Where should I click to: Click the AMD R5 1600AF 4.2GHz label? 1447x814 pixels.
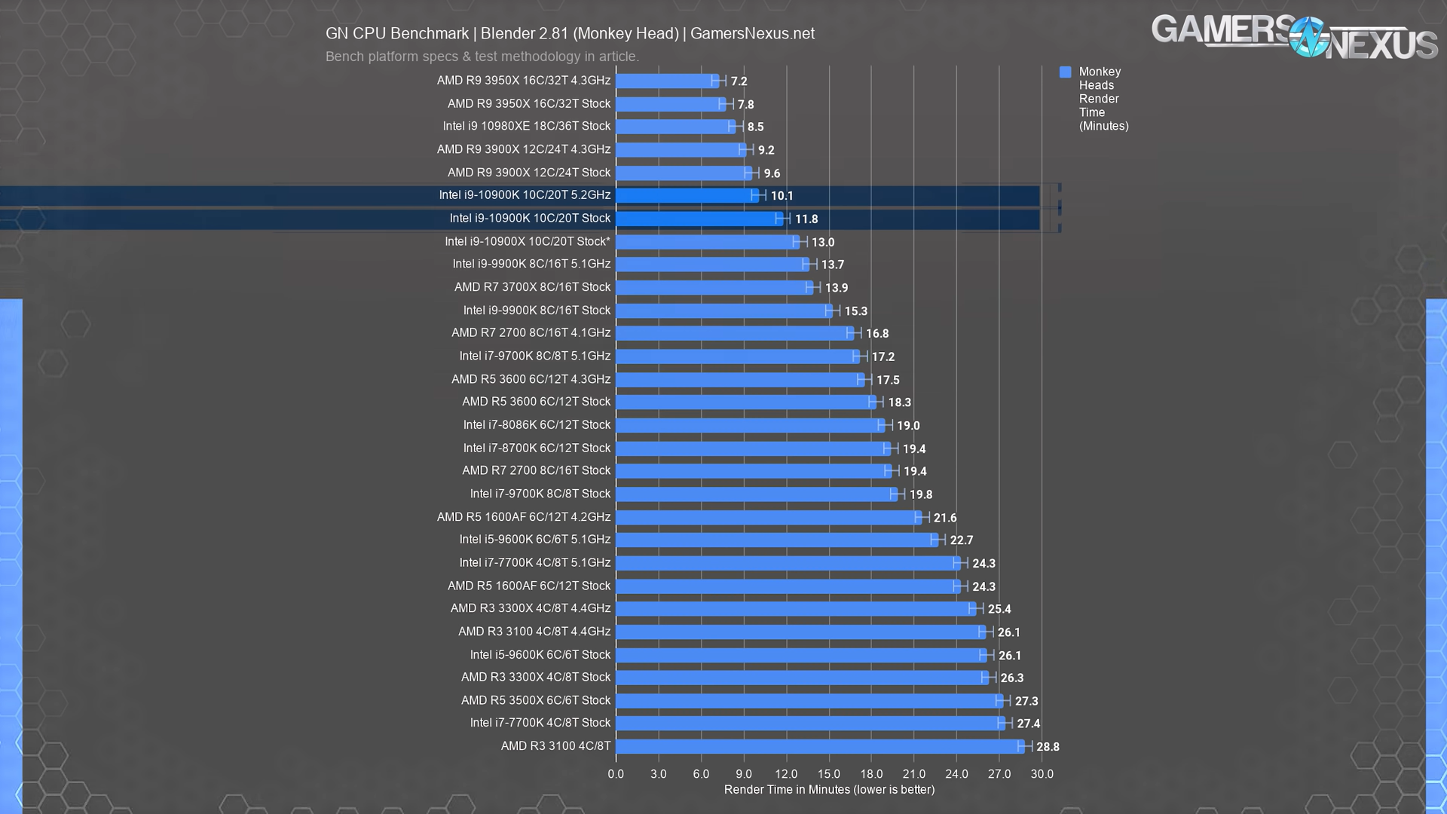523,517
